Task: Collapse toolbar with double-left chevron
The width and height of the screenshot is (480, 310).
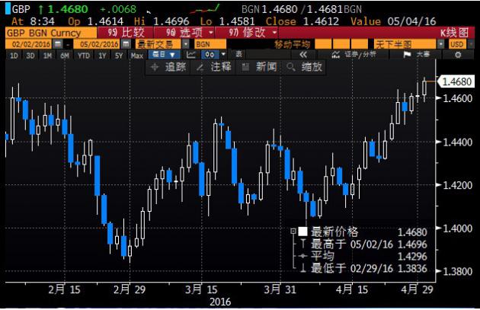Action: tap(302, 56)
